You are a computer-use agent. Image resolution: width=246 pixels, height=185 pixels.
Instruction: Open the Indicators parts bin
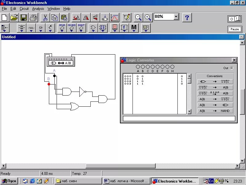(114, 28)
